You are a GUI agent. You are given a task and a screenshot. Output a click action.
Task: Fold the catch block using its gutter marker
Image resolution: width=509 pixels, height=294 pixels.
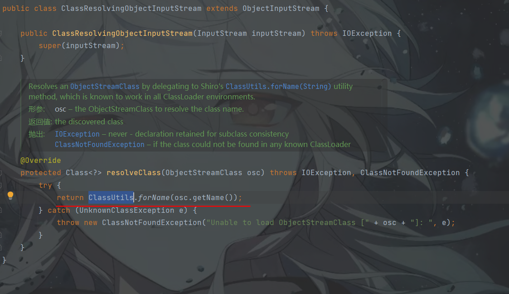coord(1,211)
